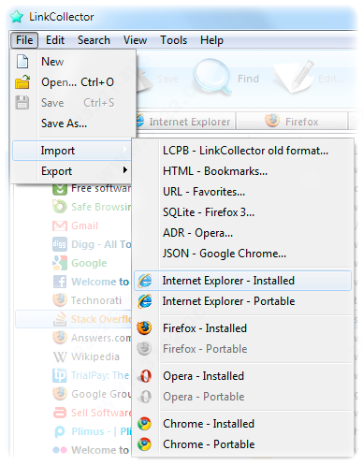This screenshot has width=363, height=465.
Task: Select Chrome - Installed text
Action: 209,424
